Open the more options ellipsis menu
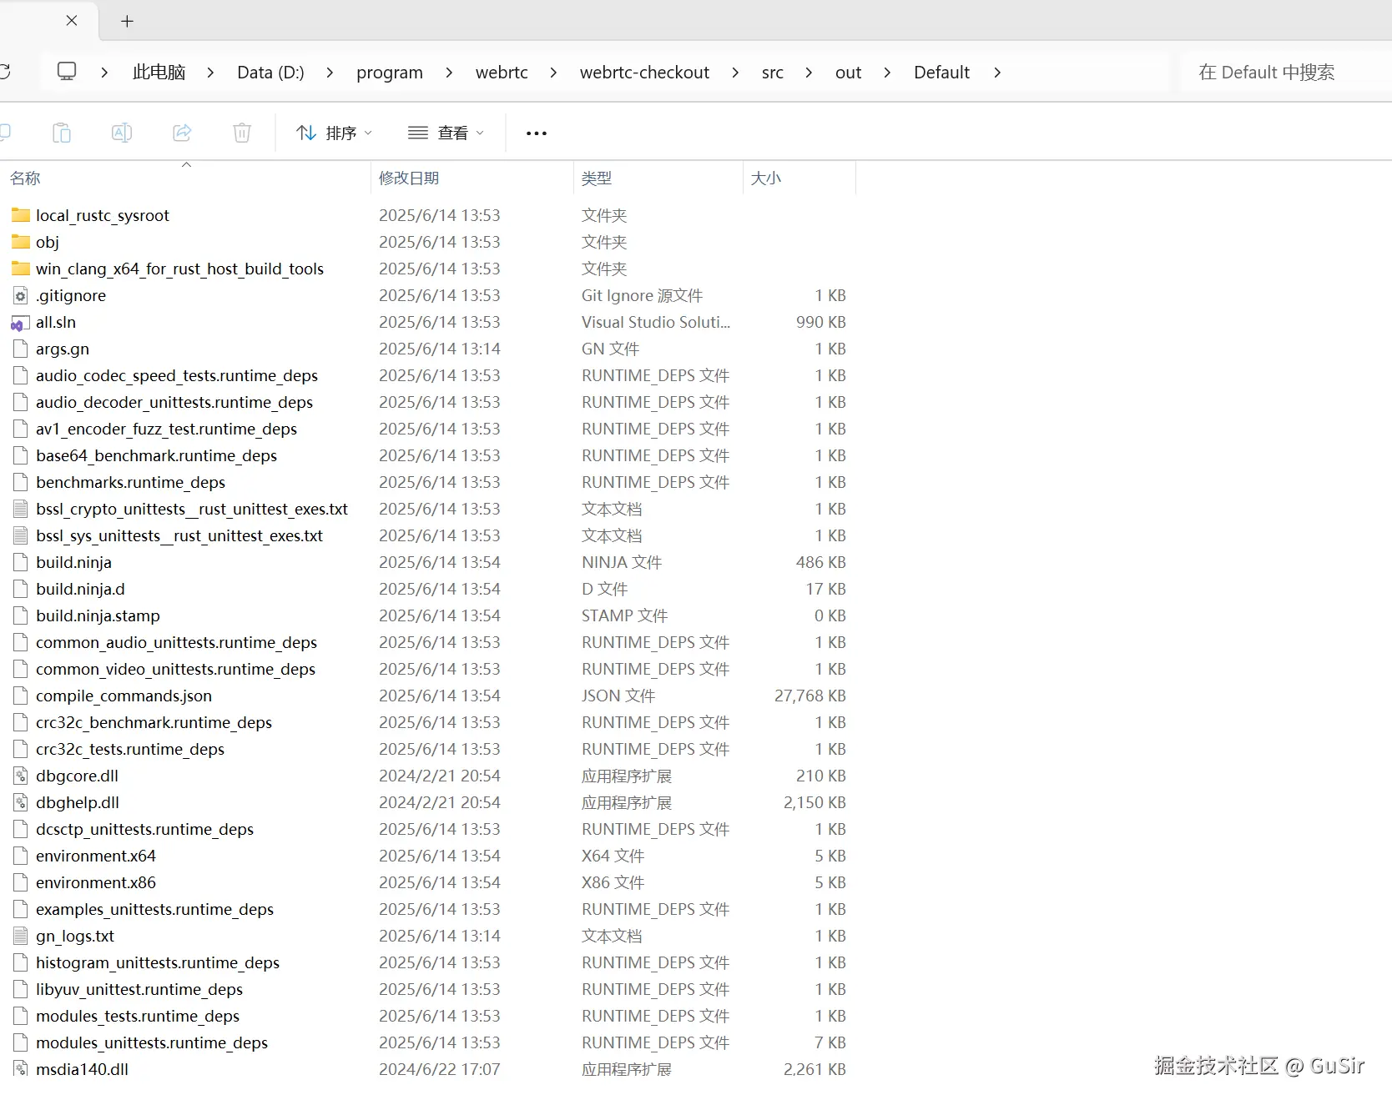Viewport: 1392px width, 1105px height. (537, 133)
